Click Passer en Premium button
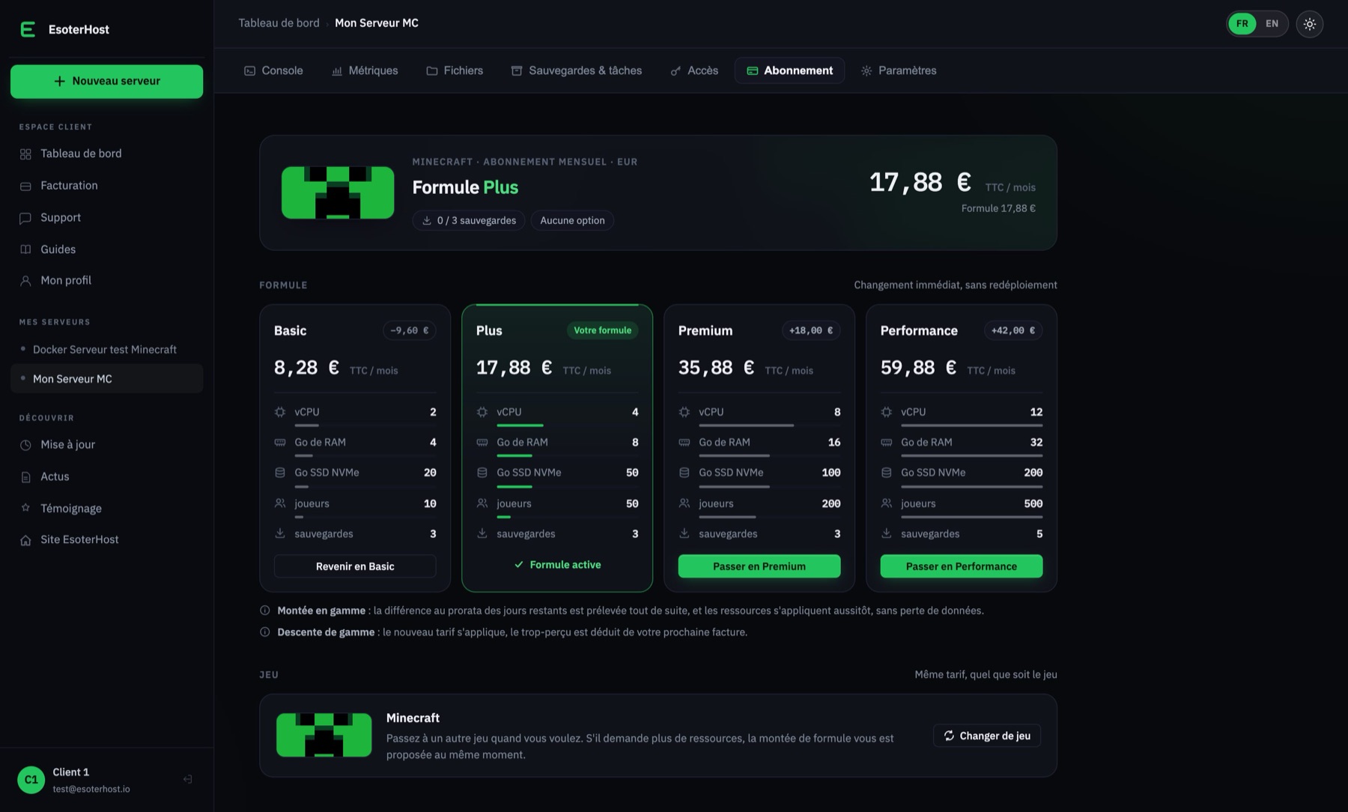The height and width of the screenshot is (812, 1348). (759, 566)
